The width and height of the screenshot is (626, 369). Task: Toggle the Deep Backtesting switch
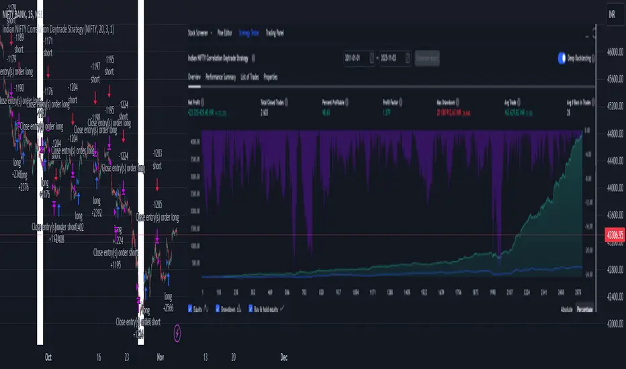(562, 58)
